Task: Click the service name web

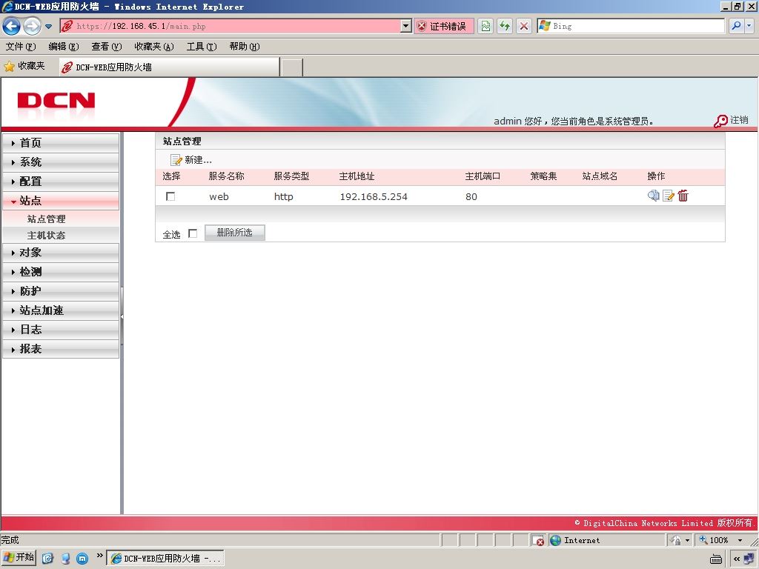Action: [x=219, y=196]
